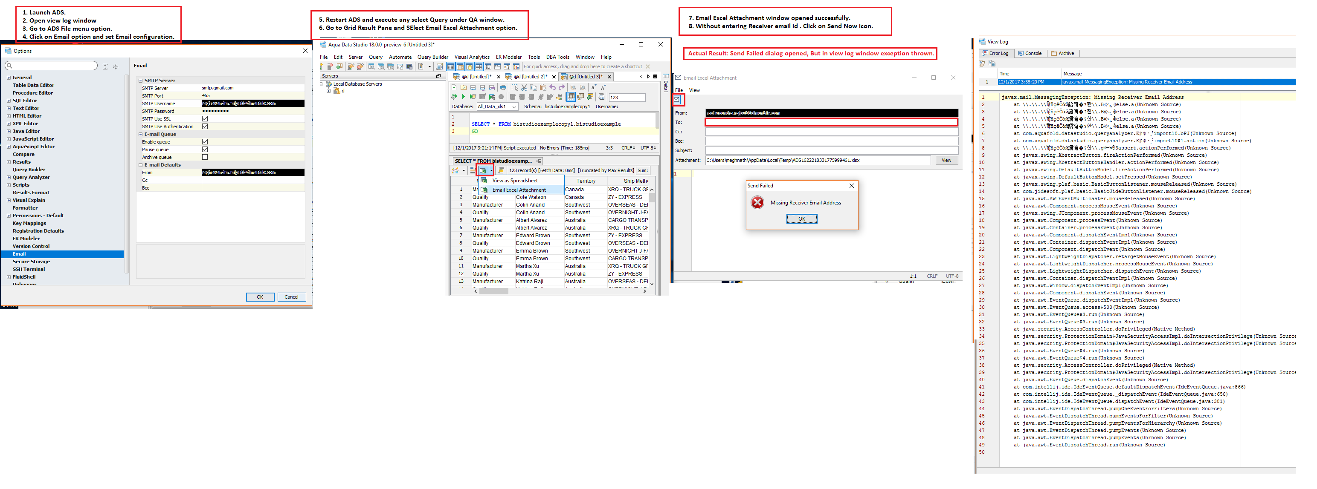Image resolution: width=1317 pixels, height=489 pixels.
Task: Click the Cut scissors icon
Action: (524, 88)
